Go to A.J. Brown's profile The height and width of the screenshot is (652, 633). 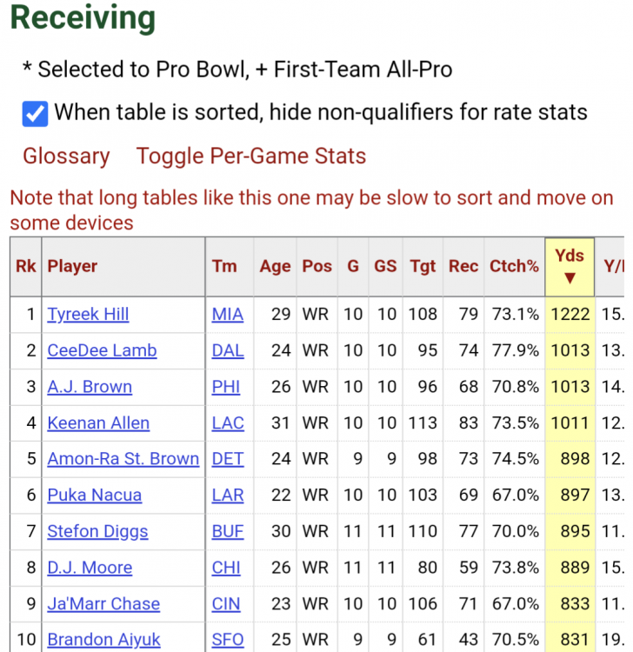[x=90, y=387]
